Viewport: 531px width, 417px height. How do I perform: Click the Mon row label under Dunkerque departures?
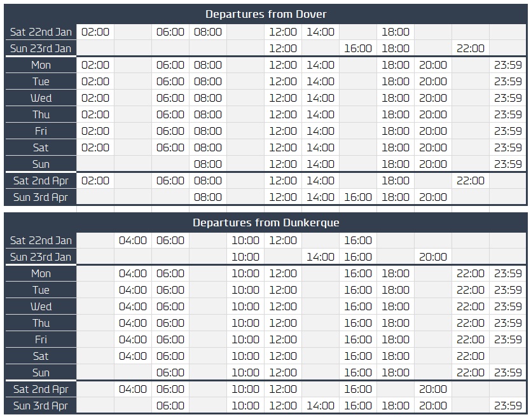pyautogui.click(x=41, y=273)
